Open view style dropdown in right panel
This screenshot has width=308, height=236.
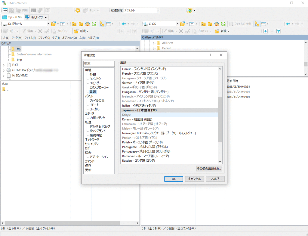tap(267, 24)
